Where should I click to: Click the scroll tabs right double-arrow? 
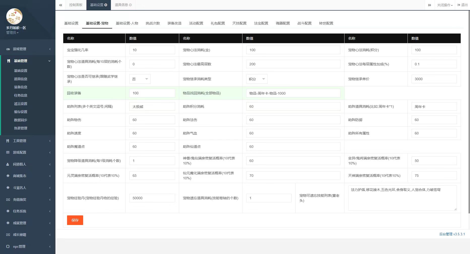coord(430,5)
